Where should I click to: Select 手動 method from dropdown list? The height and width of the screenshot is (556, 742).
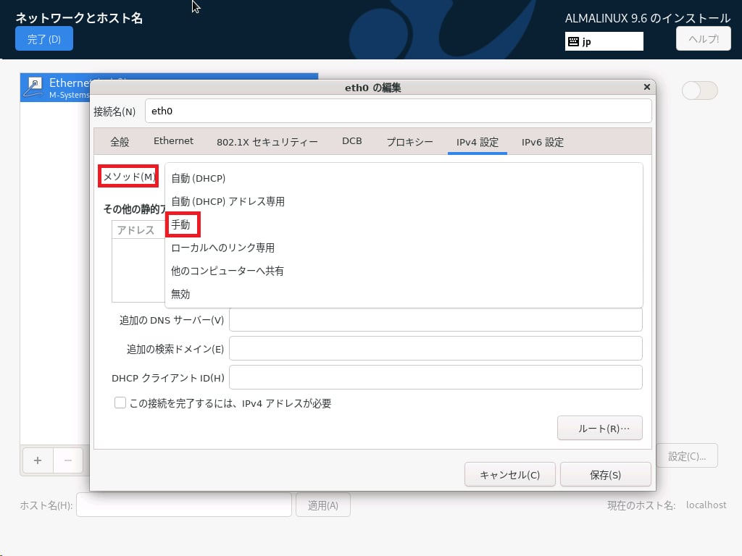pyautogui.click(x=181, y=224)
